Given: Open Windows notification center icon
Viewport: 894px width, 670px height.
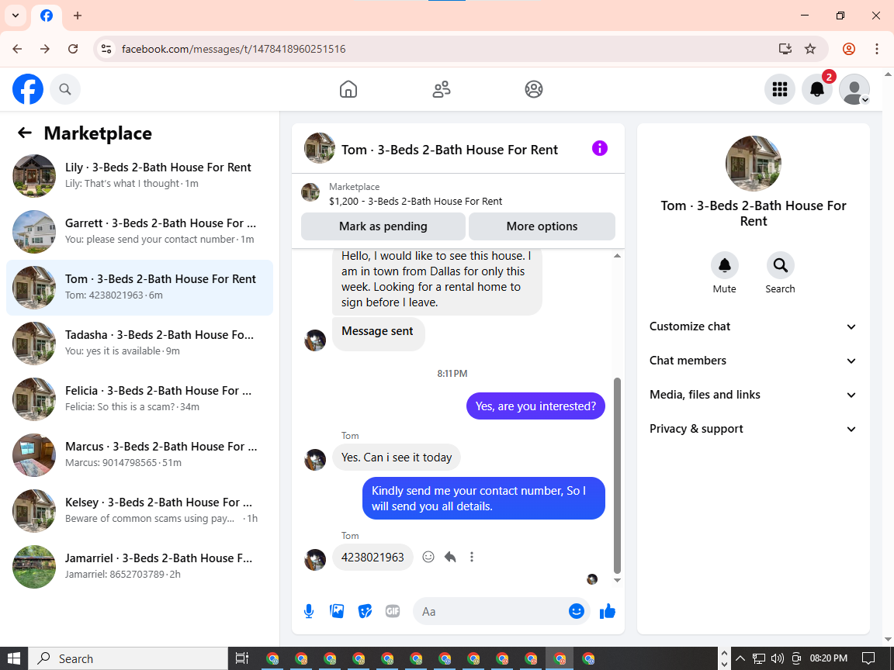Looking at the screenshot, I should tap(868, 658).
